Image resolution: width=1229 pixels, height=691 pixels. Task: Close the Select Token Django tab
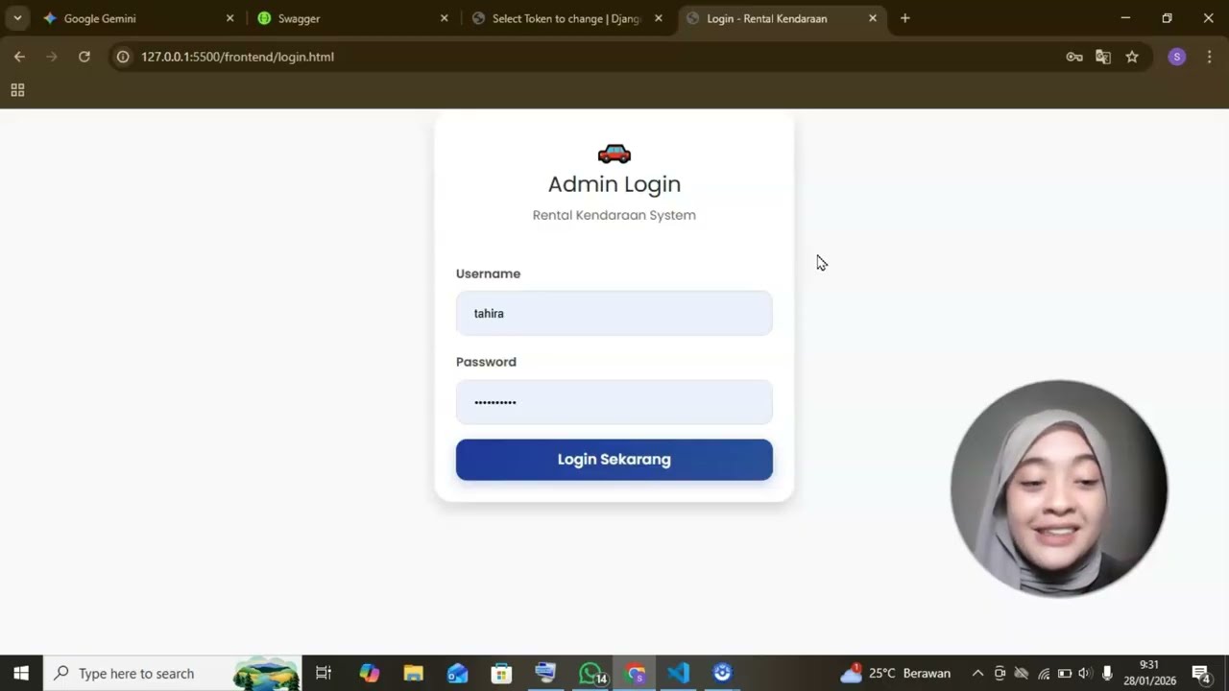tap(659, 18)
